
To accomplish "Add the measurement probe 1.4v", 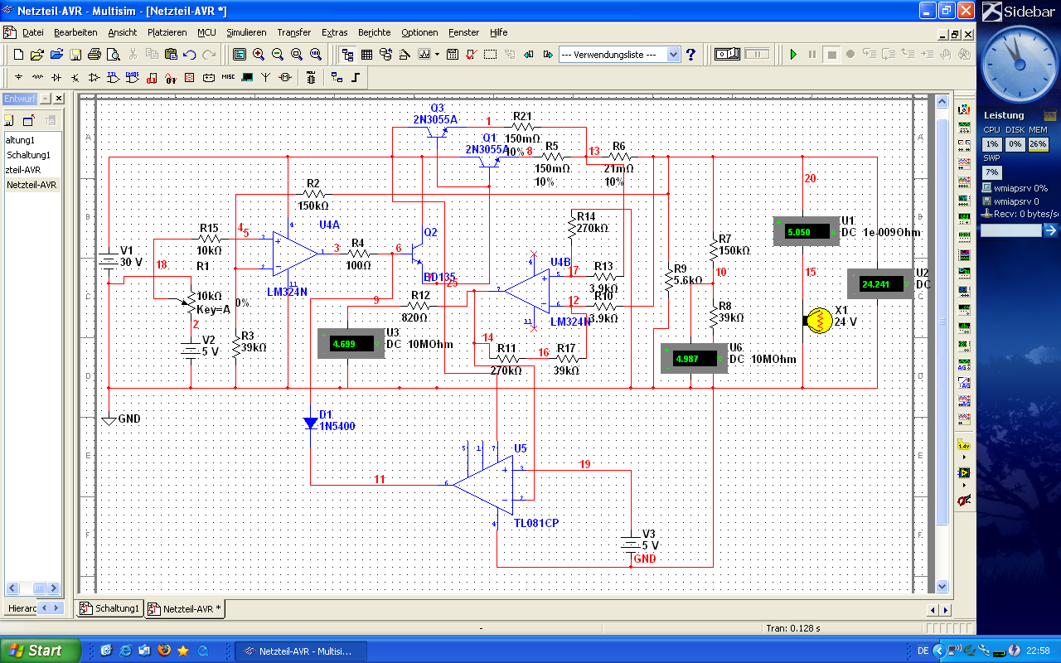I will tap(964, 445).
